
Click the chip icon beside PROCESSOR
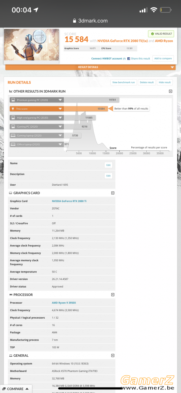[x=10, y=295]
